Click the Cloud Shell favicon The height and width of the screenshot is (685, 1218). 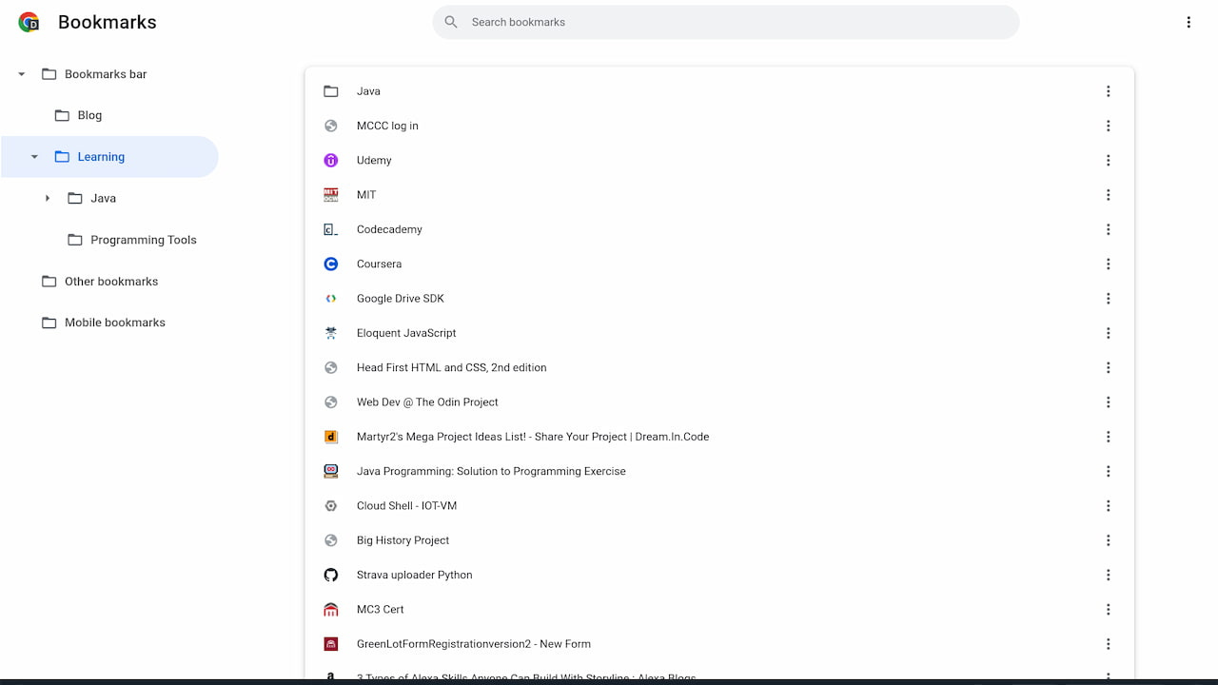pyautogui.click(x=331, y=506)
